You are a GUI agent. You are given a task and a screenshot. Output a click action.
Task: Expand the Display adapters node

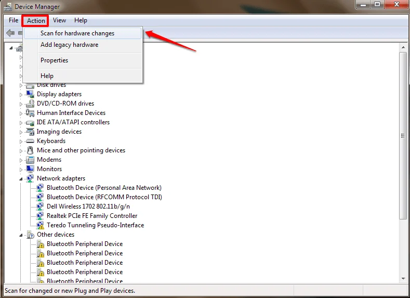click(x=21, y=95)
